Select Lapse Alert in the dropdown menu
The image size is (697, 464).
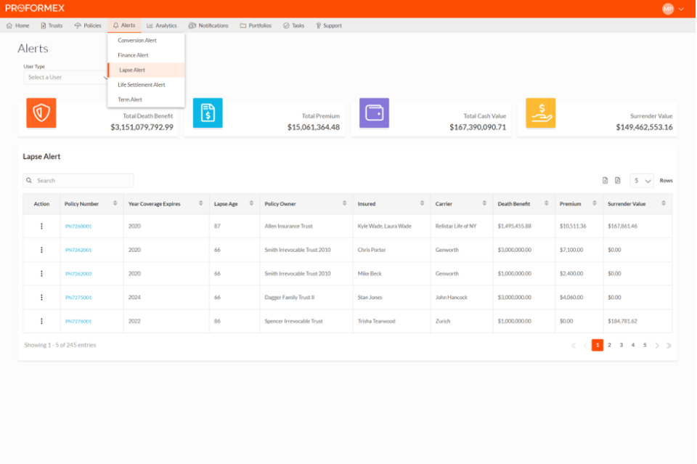tap(146, 70)
